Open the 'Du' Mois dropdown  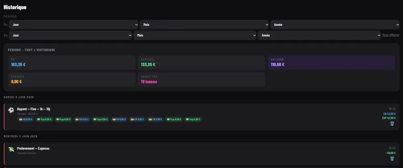(204, 25)
